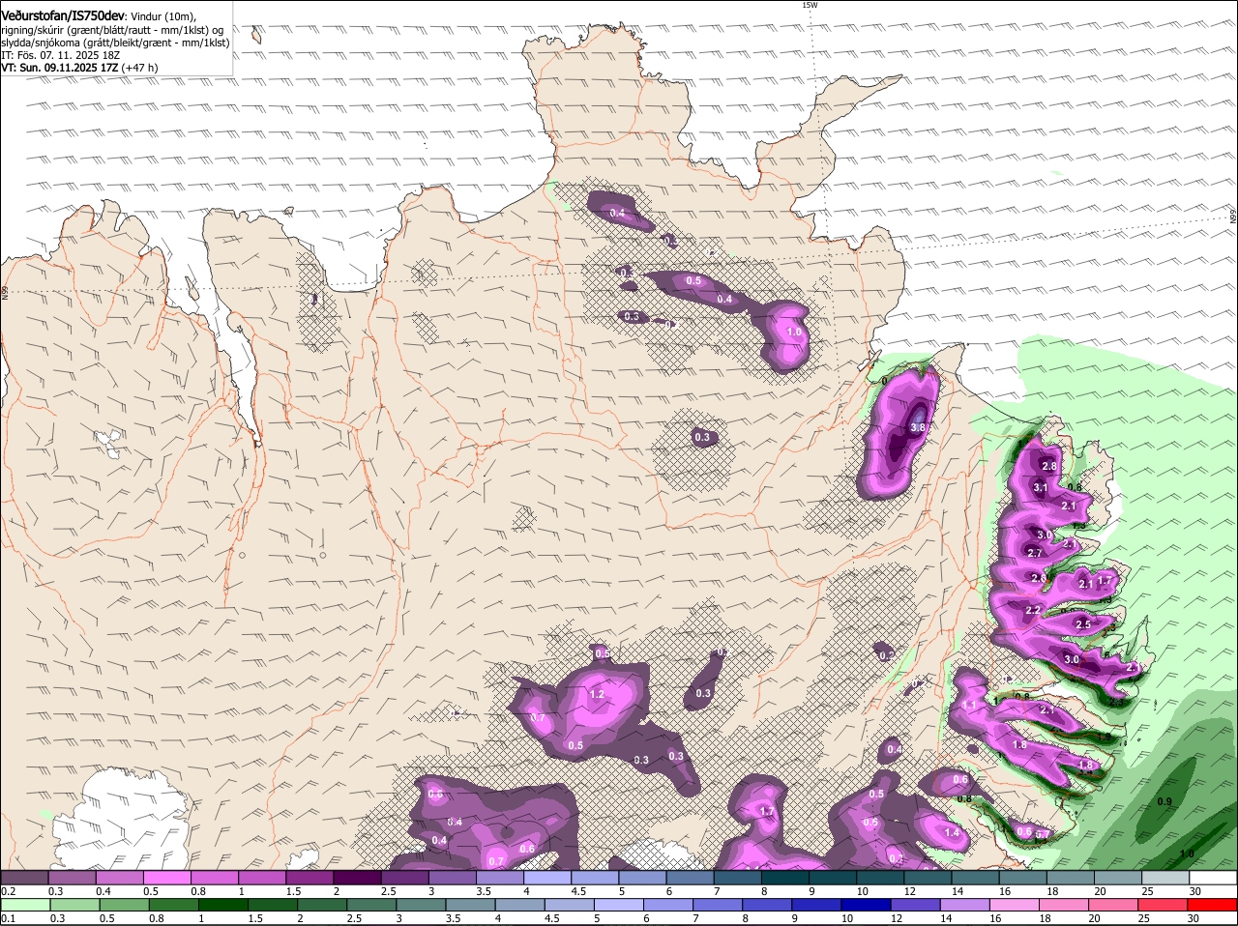Click the 2.5 snowfall value on map
The image size is (1238, 926).
pos(1083,624)
